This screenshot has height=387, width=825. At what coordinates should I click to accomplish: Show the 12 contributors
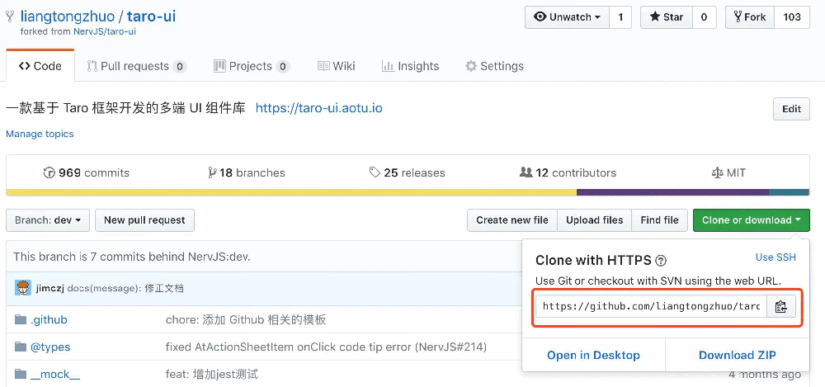568,172
